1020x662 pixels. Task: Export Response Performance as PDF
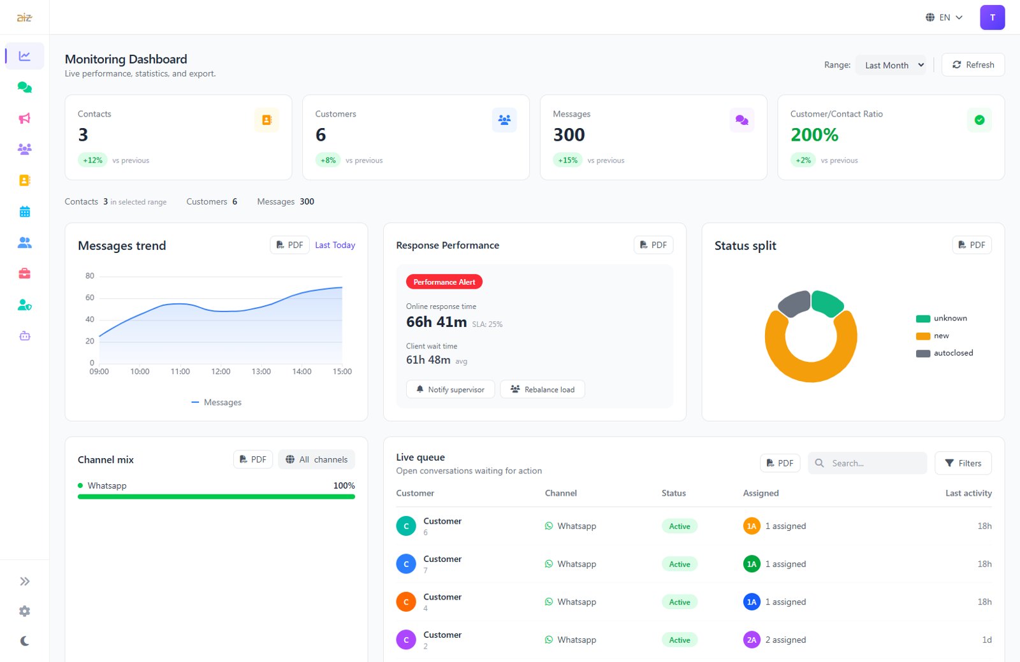click(653, 245)
